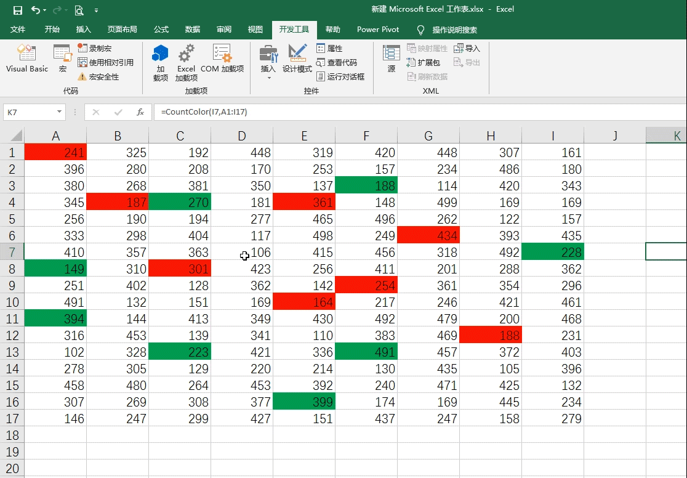Switch to the Power Pivot tab
Image resolution: width=687 pixels, height=478 pixels.
[378, 30]
